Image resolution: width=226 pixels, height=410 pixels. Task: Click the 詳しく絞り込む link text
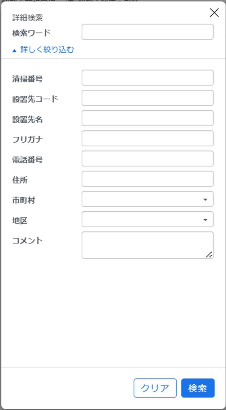pyautogui.click(x=47, y=50)
